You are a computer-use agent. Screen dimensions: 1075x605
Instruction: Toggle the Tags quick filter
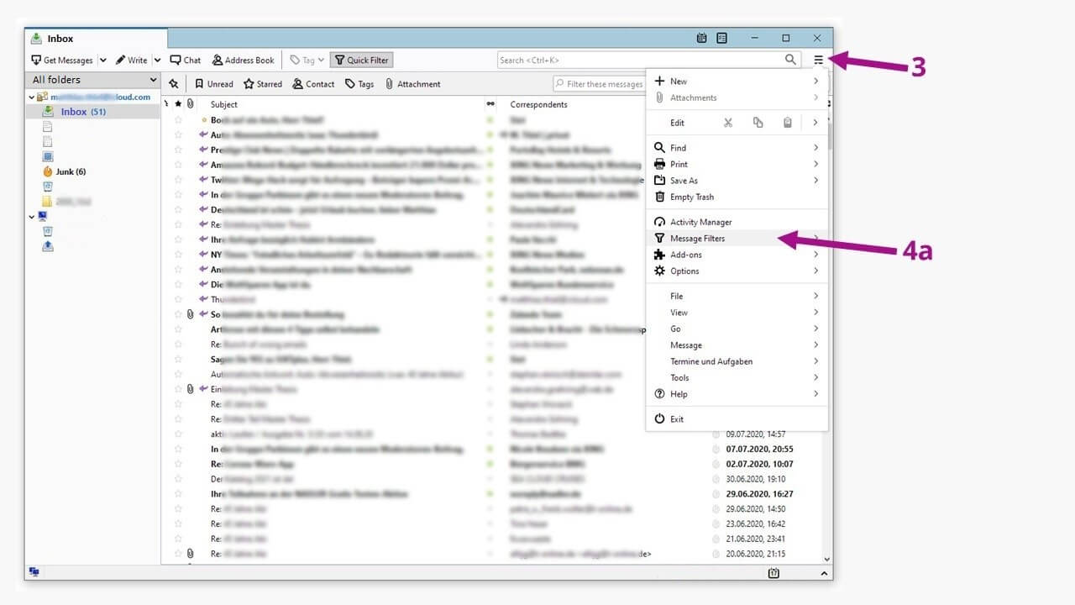coord(359,84)
